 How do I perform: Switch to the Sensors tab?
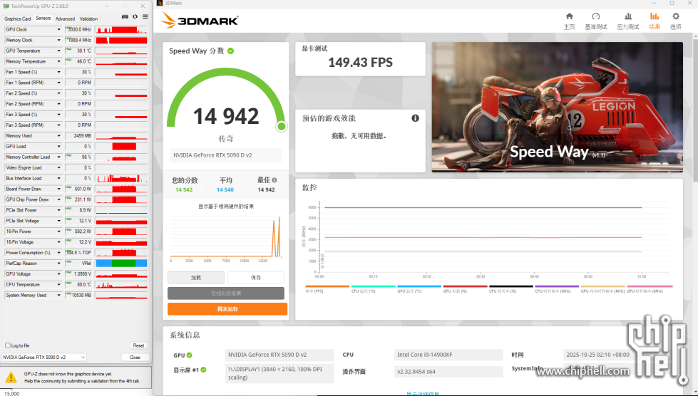pyautogui.click(x=43, y=19)
